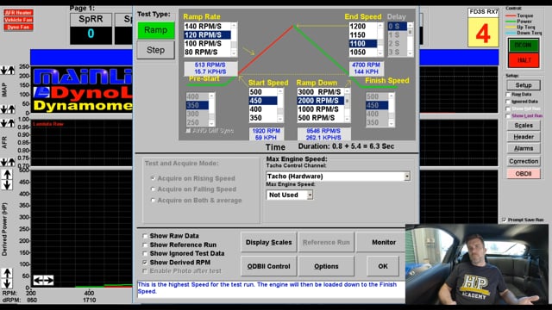Screen dimensions: 552x310
Task: Click the AFR axis lower-limit up arrow
Action: tap(11, 162)
